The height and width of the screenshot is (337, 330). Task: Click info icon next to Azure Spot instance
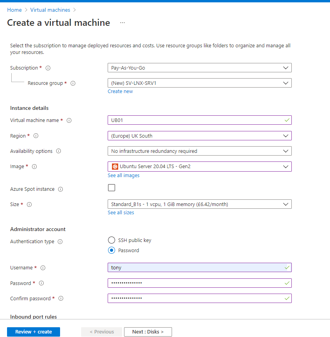(60, 189)
